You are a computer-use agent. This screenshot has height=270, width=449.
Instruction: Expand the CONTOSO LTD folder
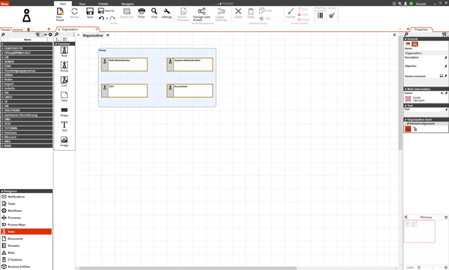coord(3,48)
